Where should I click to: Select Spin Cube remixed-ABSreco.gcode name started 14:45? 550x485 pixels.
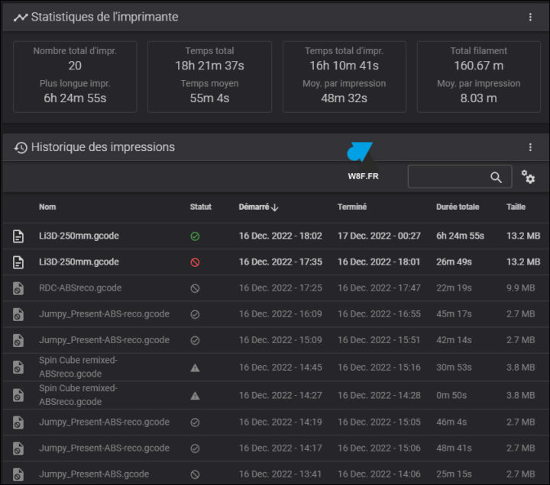pyautogui.click(x=78, y=367)
